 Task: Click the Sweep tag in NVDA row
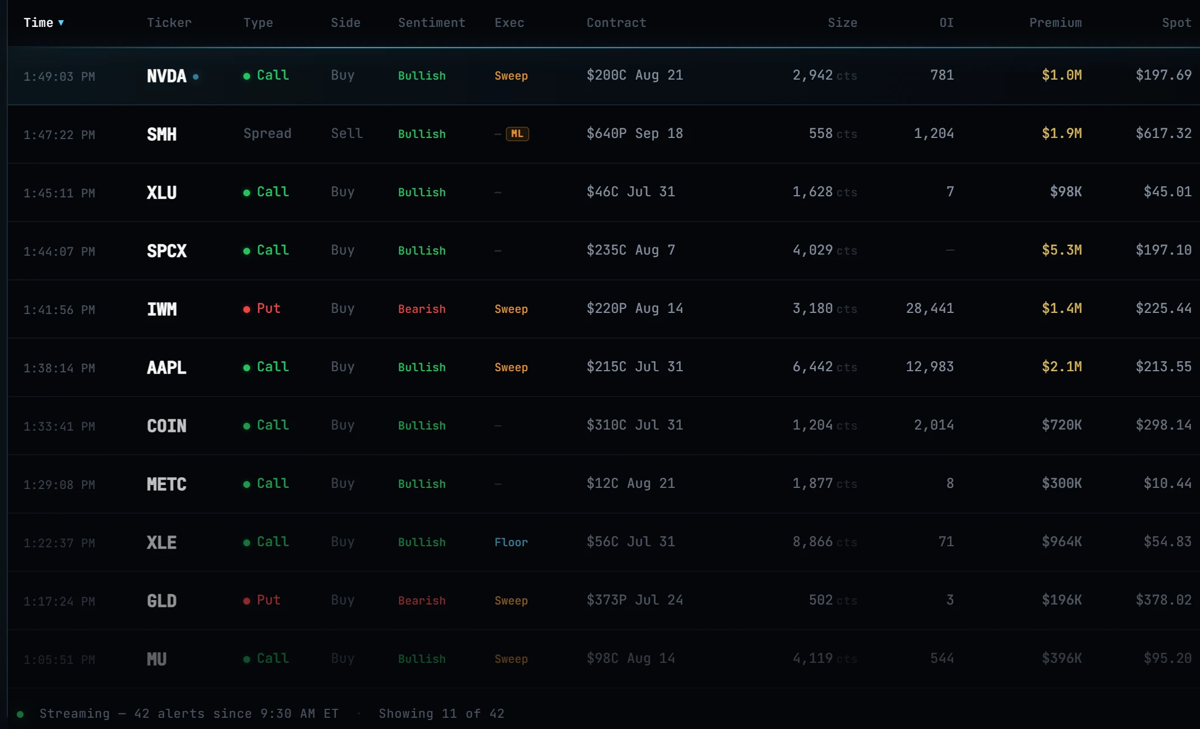point(511,76)
